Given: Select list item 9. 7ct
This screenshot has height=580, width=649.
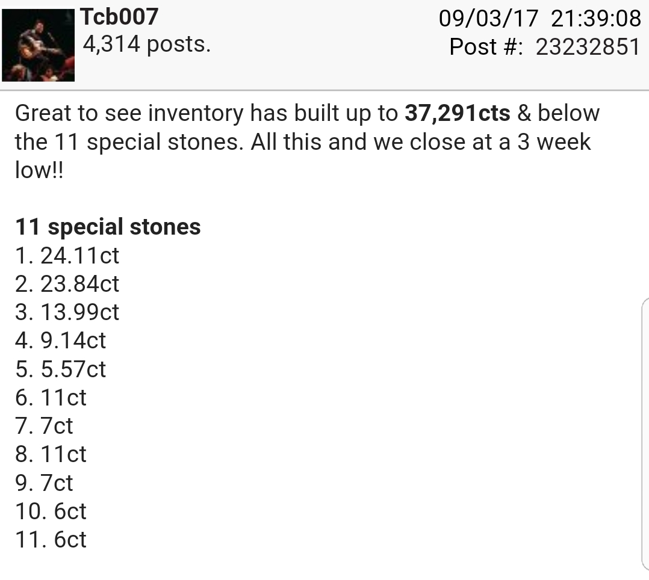Looking at the screenshot, I should click(45, 483).
